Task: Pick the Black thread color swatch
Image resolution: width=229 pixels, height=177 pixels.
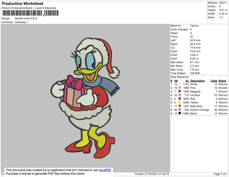Action: (x=180, y=113)
